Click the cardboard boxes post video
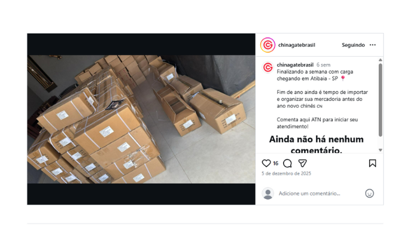Viewport: 419px width, 239px height. coord(141,119)
